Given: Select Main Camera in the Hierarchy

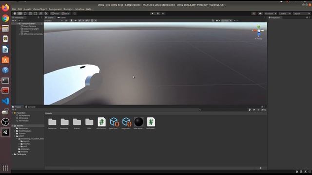Looking at the screenshot, I should point(29,26).
